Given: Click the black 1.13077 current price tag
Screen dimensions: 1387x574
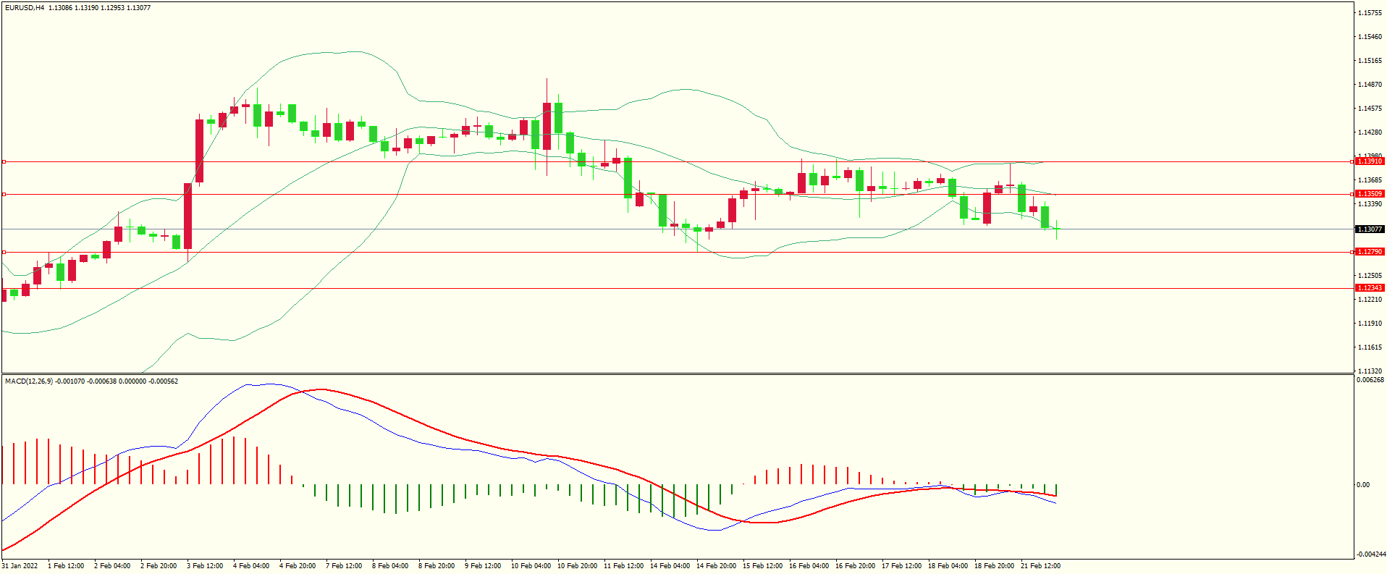Looking at the screenshot, I should pos(1370,229).
